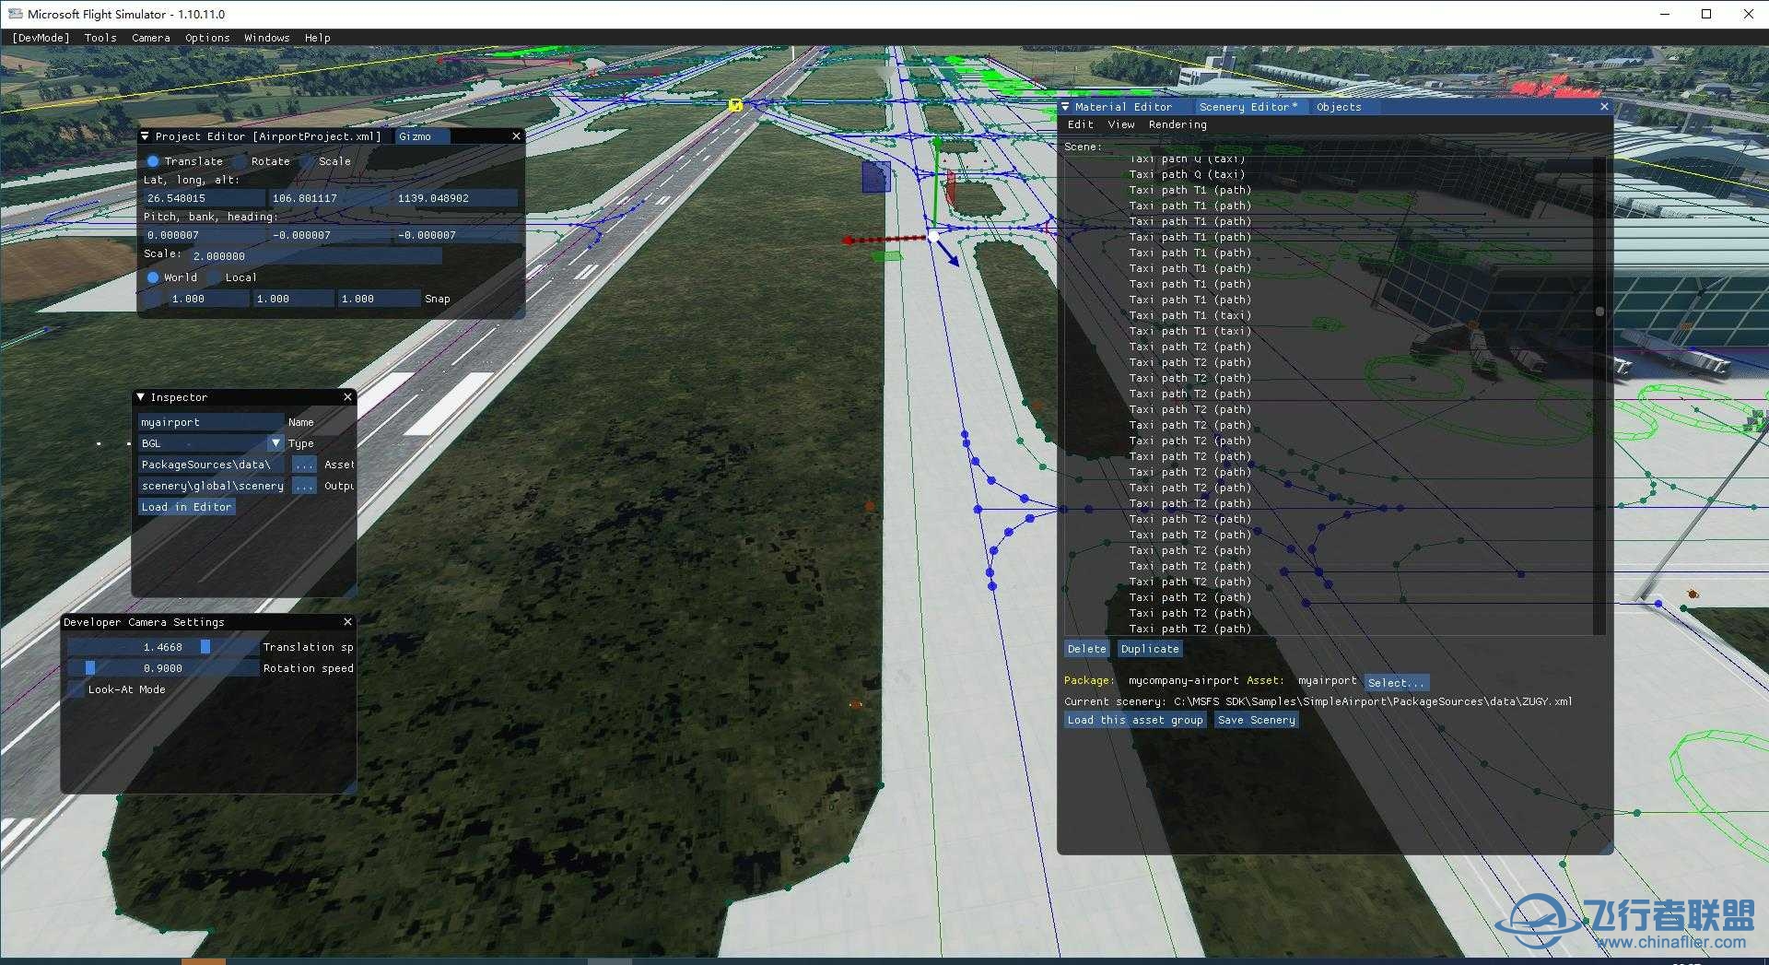Viewport: 1769px width, 965px height.
Task: Click the blue gizmo axis arrow
Action: tap(947, 253)
